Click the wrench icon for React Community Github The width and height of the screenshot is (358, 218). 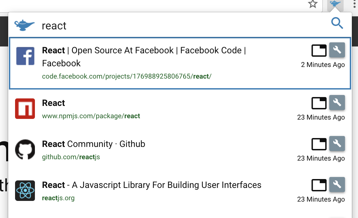click(337, 144)
